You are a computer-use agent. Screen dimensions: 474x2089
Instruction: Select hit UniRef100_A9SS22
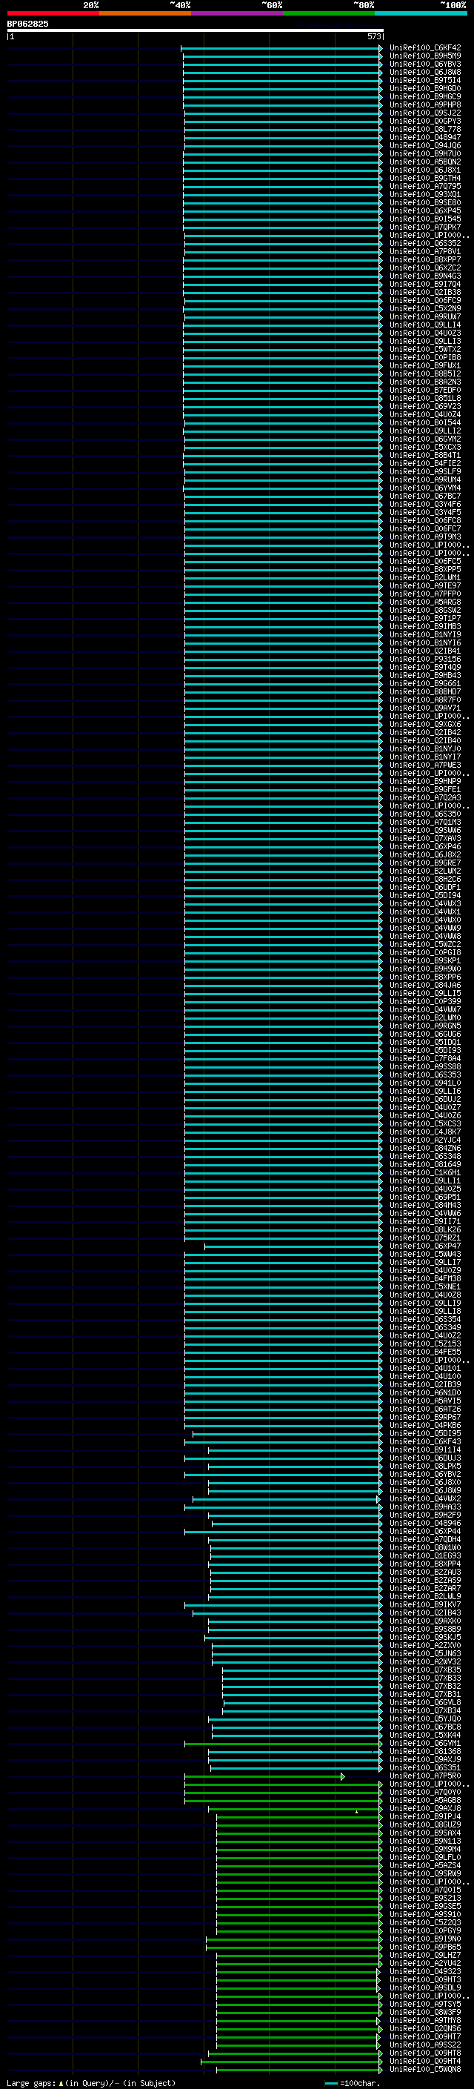click(x=425, y=2045)
